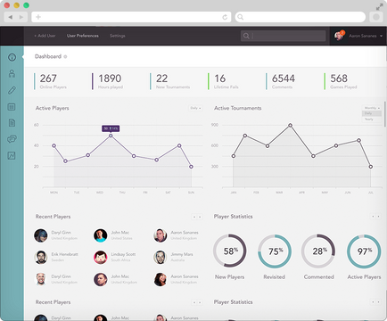
Task: Click the JAN data point on Active Tournaments chart
Action: tap(234, 156)
